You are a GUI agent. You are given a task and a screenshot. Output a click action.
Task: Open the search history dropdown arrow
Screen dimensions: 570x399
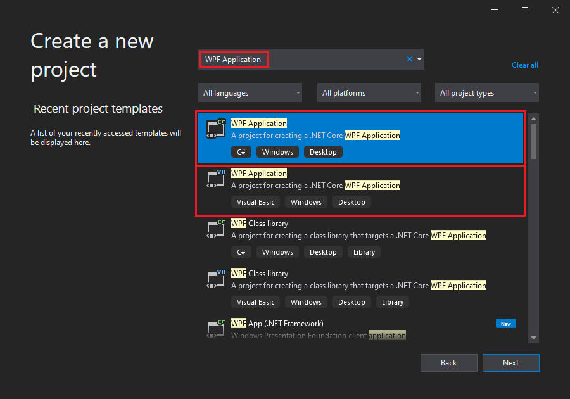pyautogui.click(x=419, y=58)
